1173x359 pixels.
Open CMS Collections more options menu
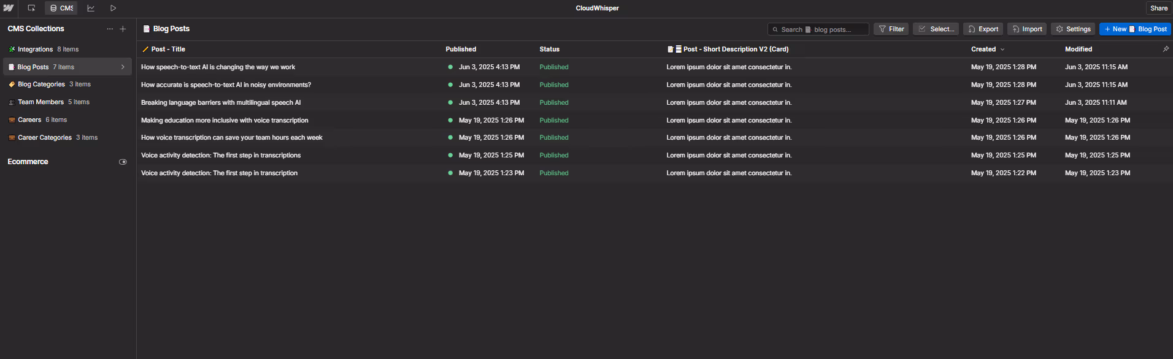(110, 29)
